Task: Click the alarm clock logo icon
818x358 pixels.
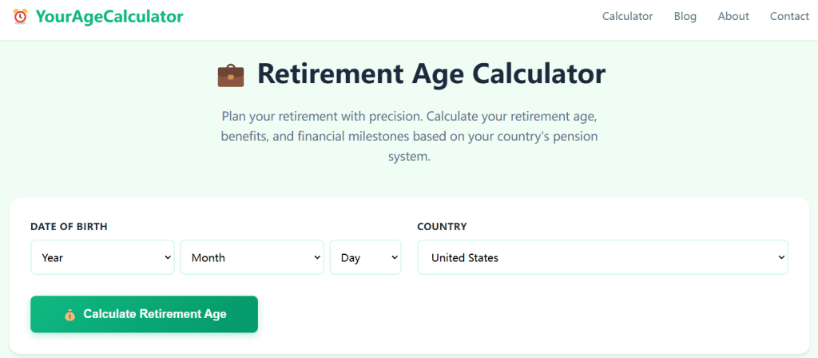Action: pyautogui.click(x=20, y=16)
